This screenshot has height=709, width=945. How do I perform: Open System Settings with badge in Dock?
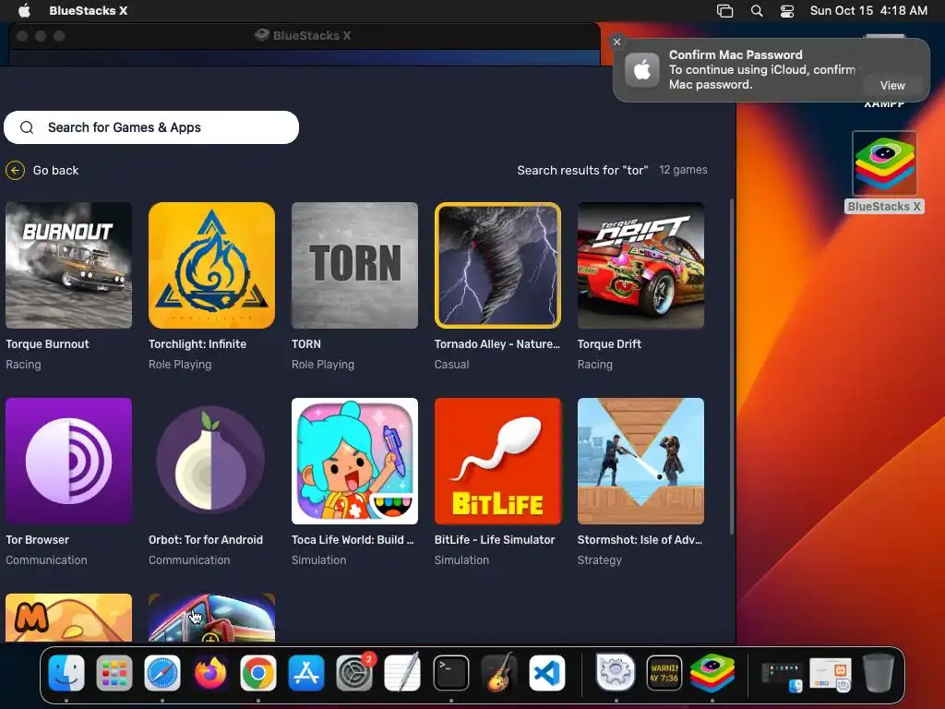tap(354, 673)
